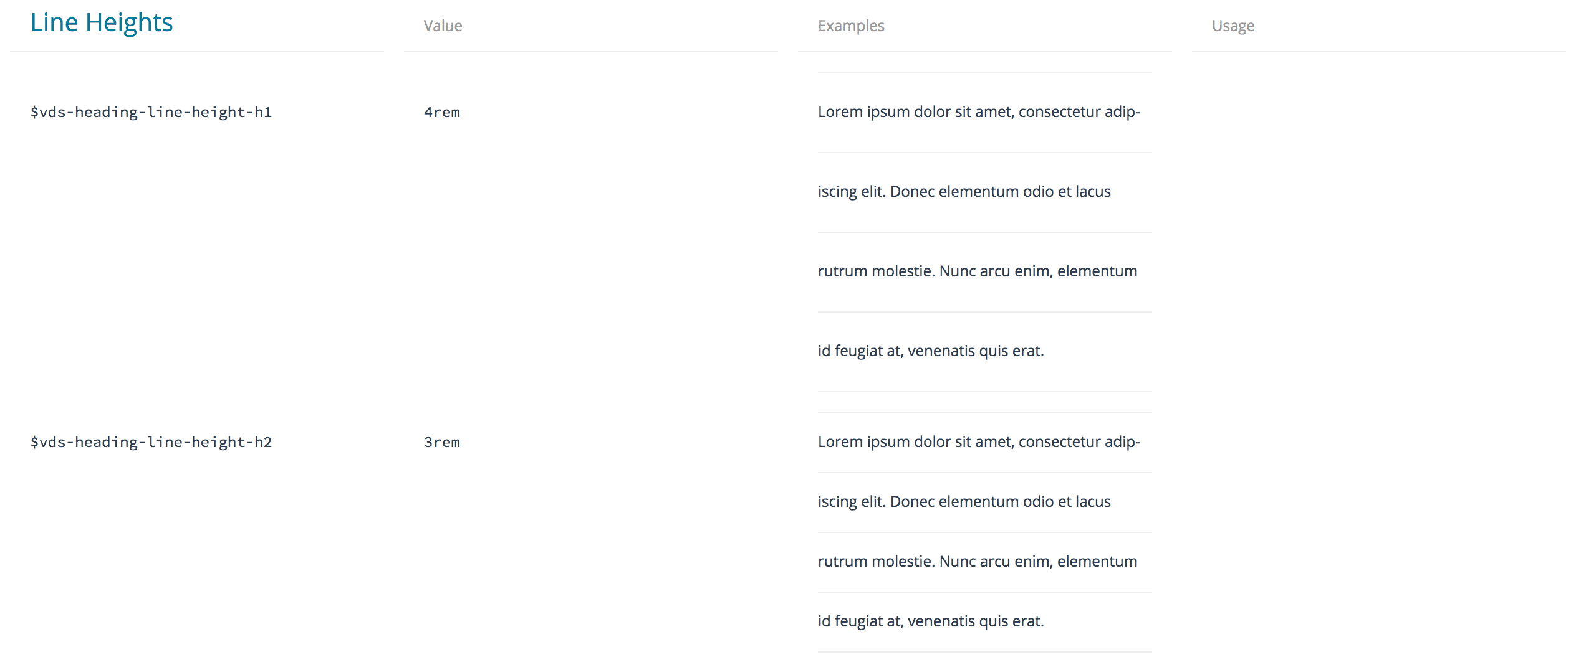
Task: Click the Value column header
Action: 443,26
